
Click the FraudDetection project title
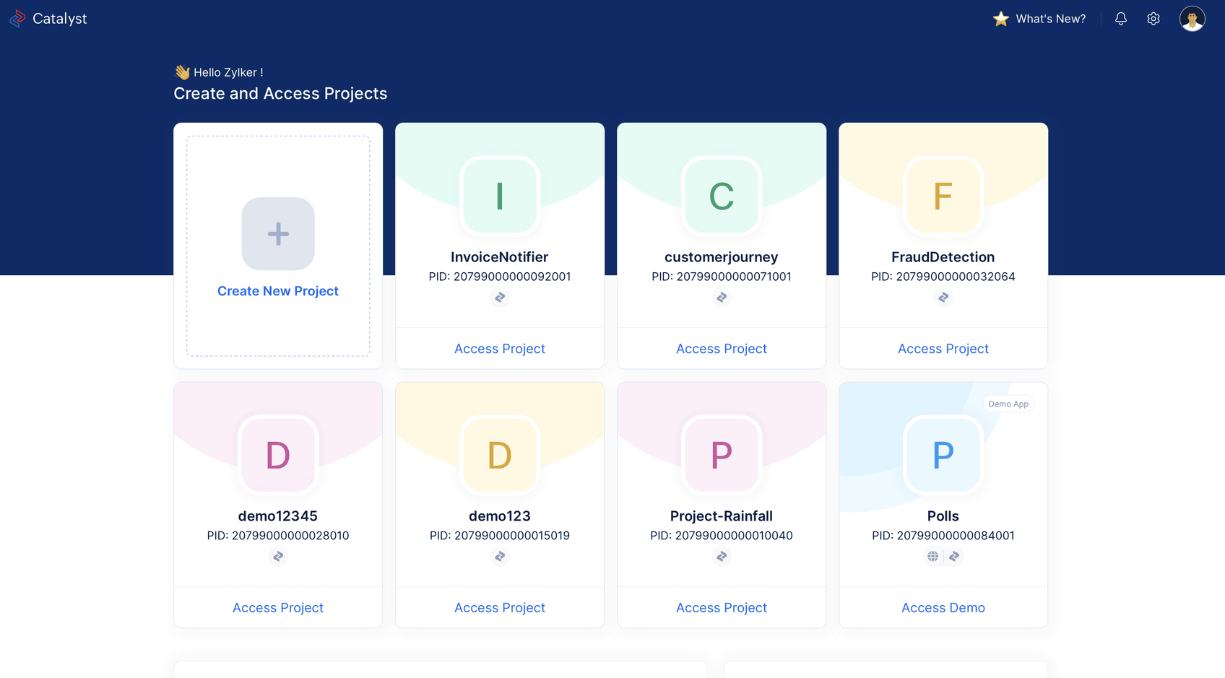[x=943, y=257]
